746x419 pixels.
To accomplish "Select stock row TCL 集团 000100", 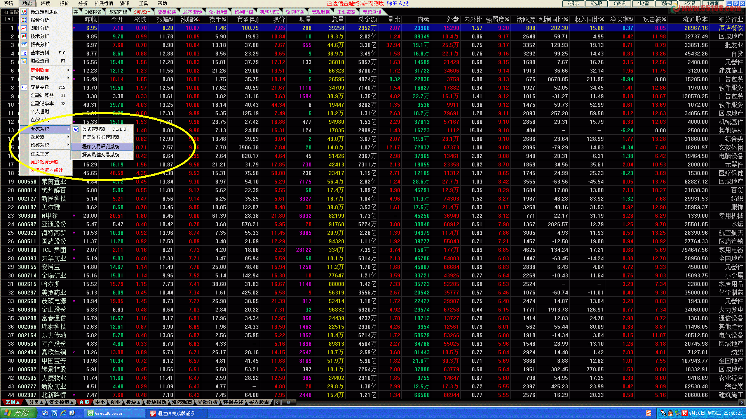I will [x=373, y=250].
